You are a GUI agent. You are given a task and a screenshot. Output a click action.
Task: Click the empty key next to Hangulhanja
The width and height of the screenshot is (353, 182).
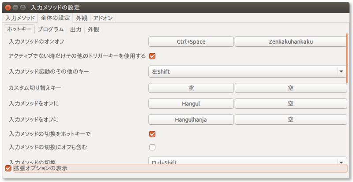(x=291, y=120)
